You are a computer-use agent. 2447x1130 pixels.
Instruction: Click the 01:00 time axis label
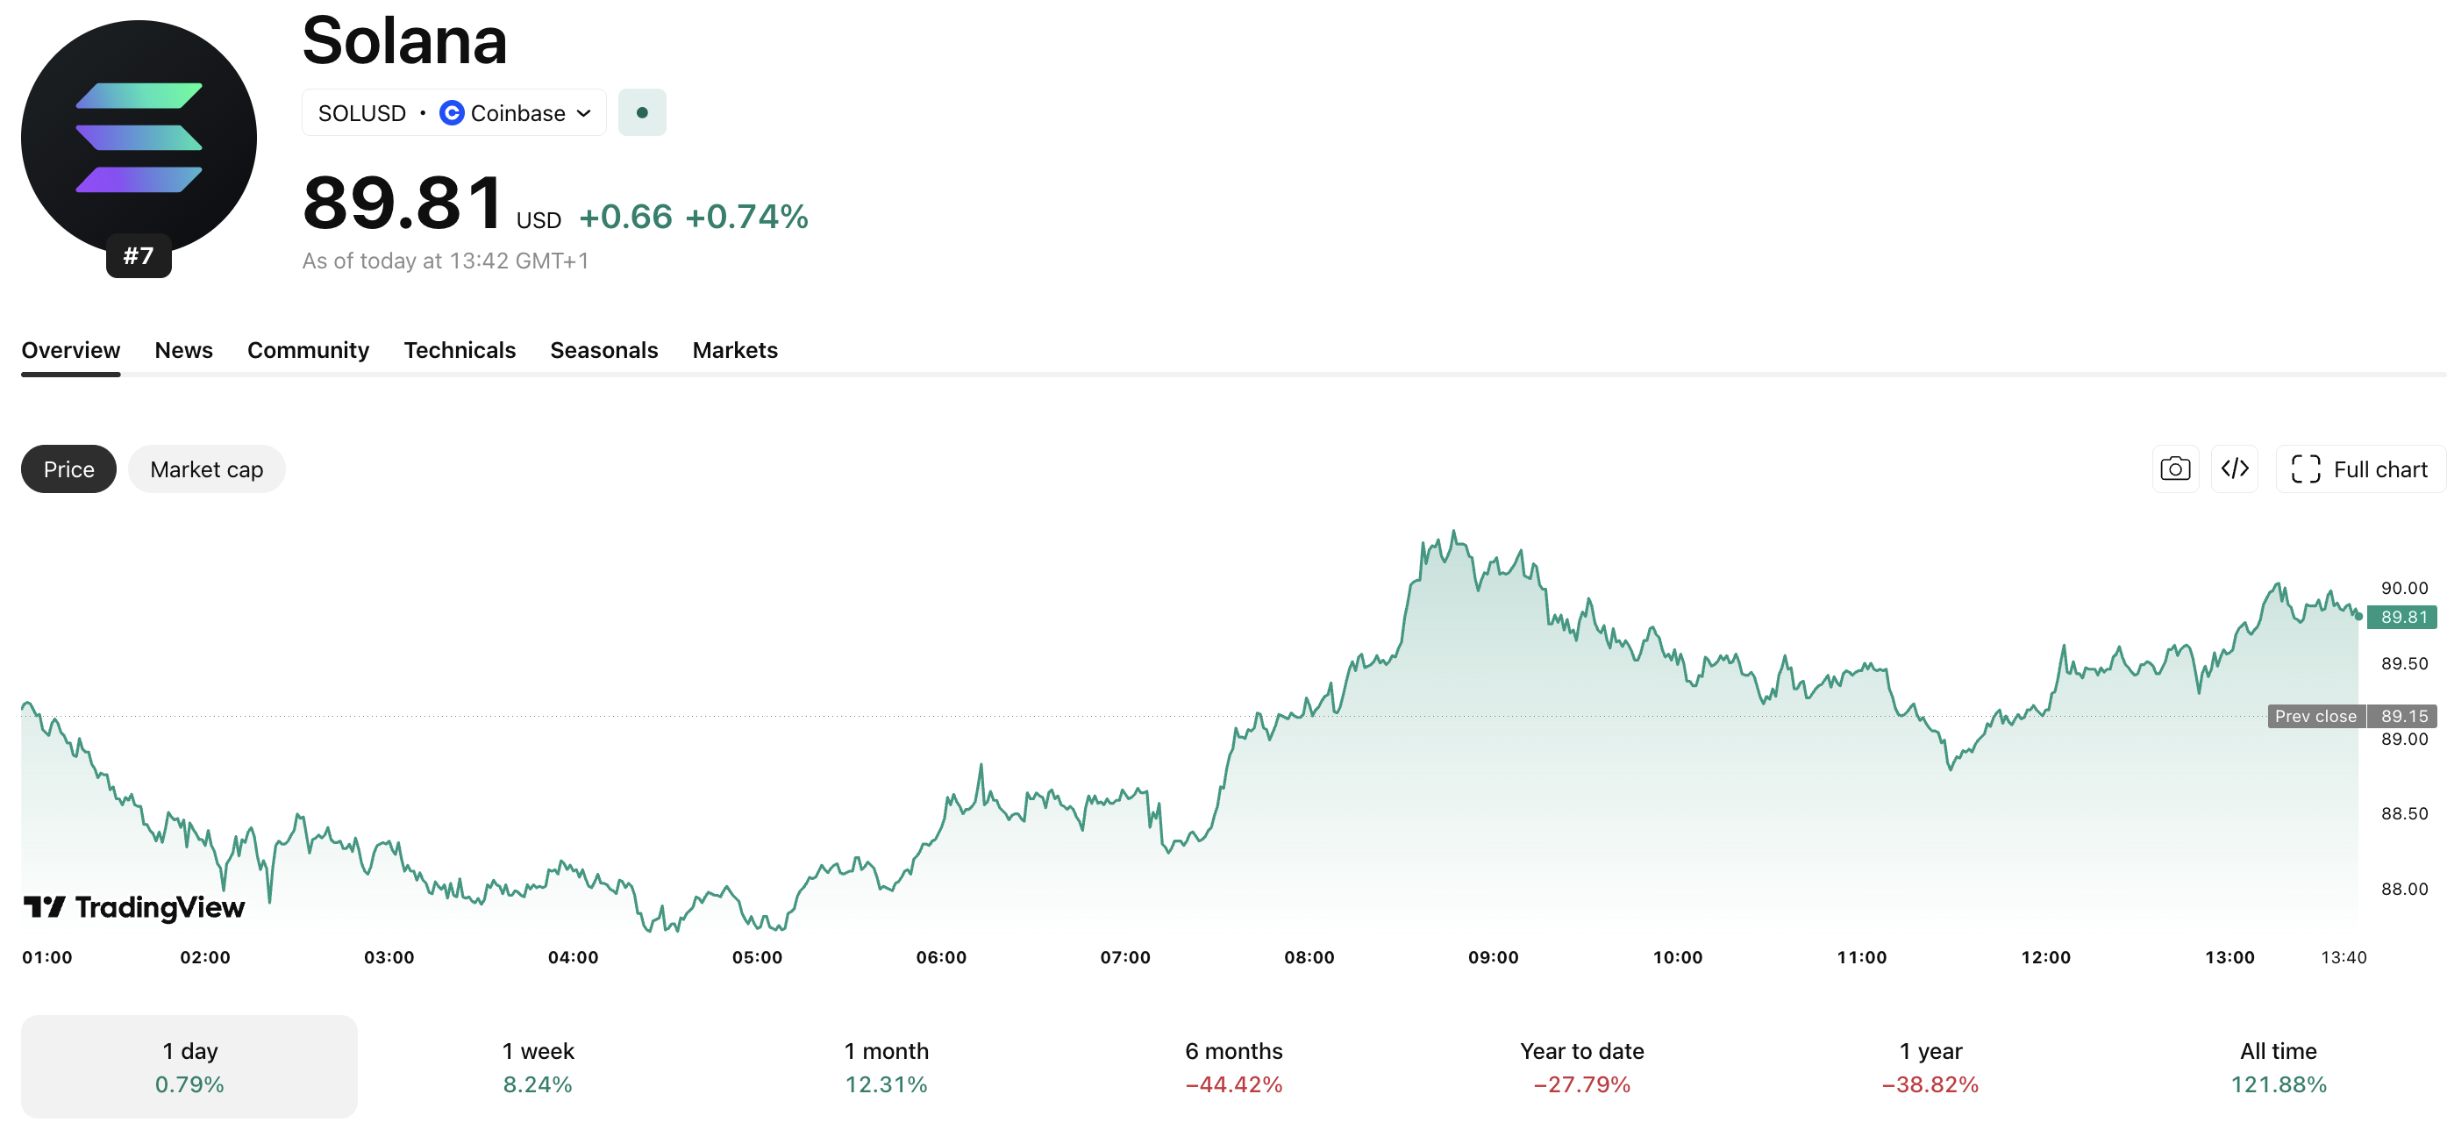47,958
